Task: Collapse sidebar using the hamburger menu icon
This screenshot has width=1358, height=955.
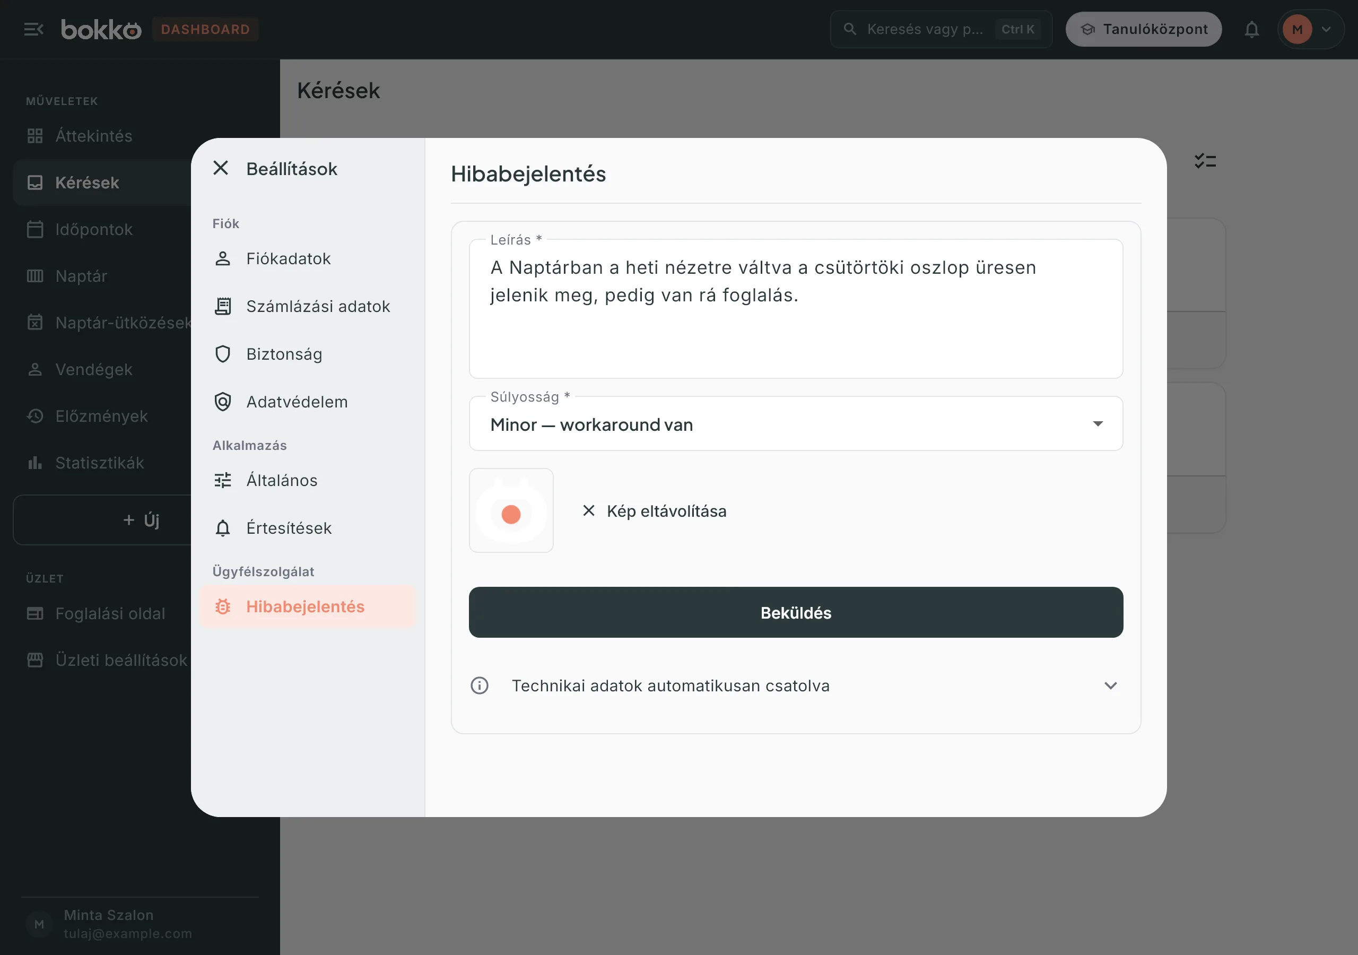Action: [x=34, y=29]
